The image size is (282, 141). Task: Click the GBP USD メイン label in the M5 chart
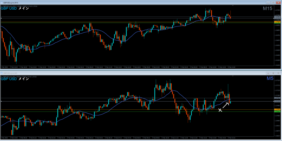click(15, 79)
